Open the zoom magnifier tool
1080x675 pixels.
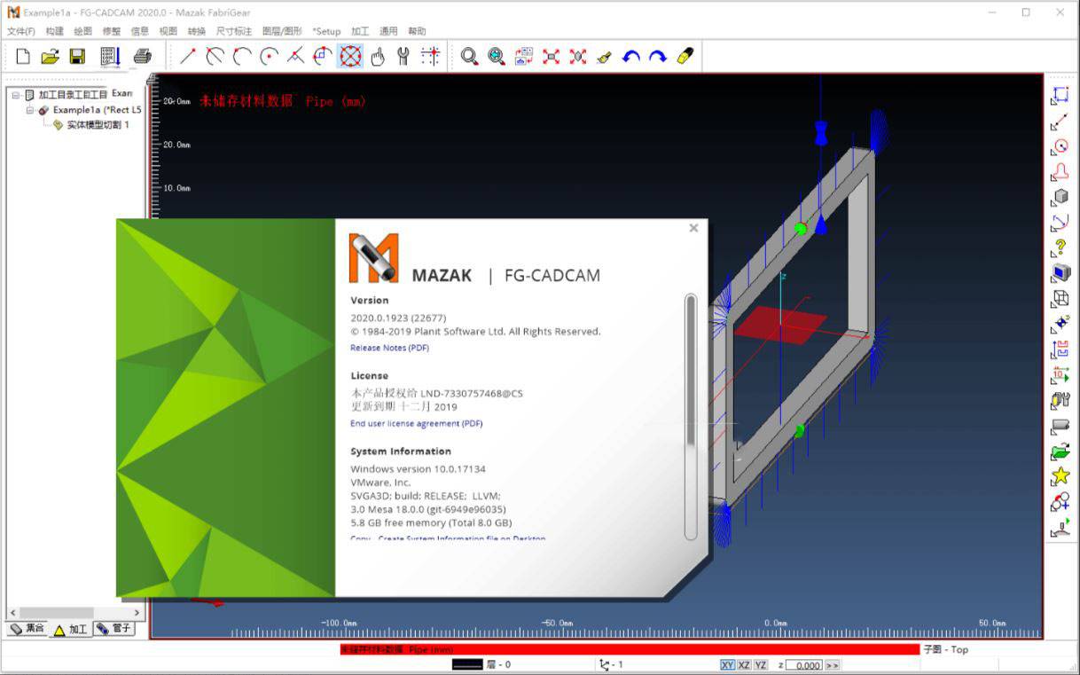[469, 57]
